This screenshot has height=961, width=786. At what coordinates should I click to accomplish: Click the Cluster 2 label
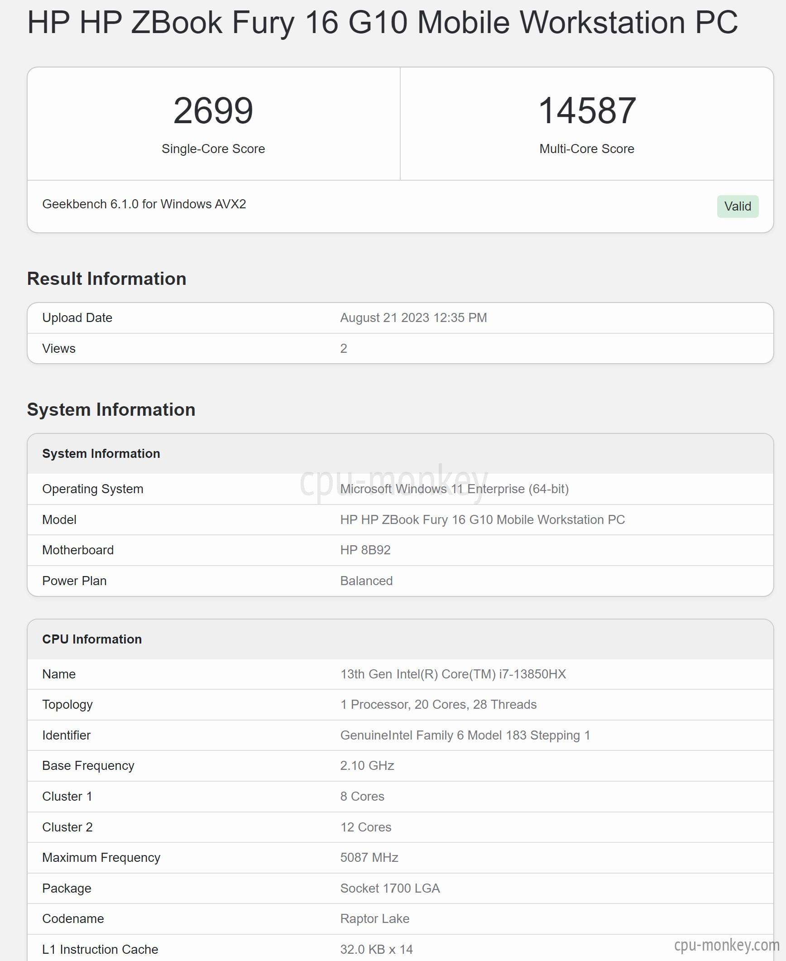(67, 827)
